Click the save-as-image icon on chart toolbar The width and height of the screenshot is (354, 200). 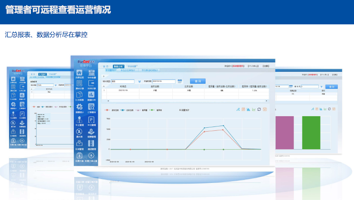pyautogui.click(x=265, y=109)
